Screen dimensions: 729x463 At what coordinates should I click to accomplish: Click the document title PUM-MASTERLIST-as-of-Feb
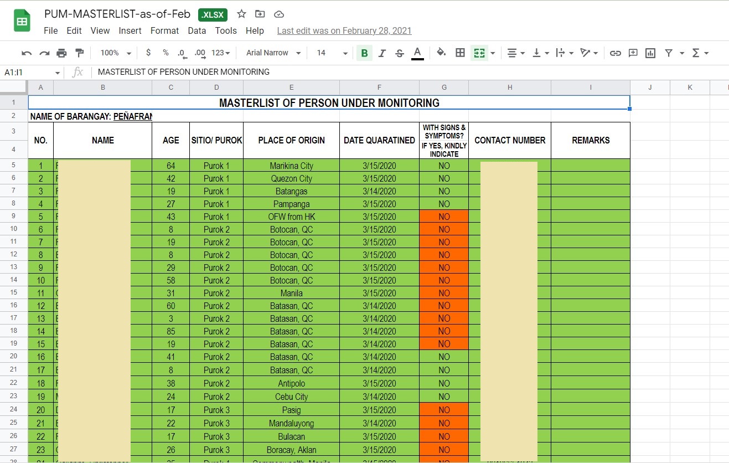(x=117, y=14)
